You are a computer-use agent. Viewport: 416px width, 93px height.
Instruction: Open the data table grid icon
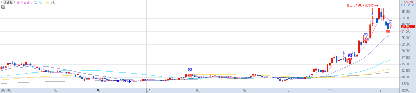pyautogui.click(x=3, y=7)
